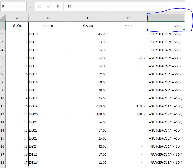Click cell DB26

click(x=48, y=162)
